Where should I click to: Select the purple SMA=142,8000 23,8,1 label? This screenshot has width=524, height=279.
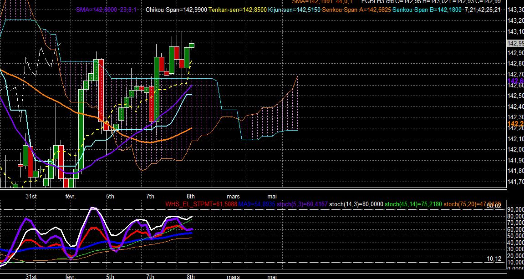[x=106, y=10]
